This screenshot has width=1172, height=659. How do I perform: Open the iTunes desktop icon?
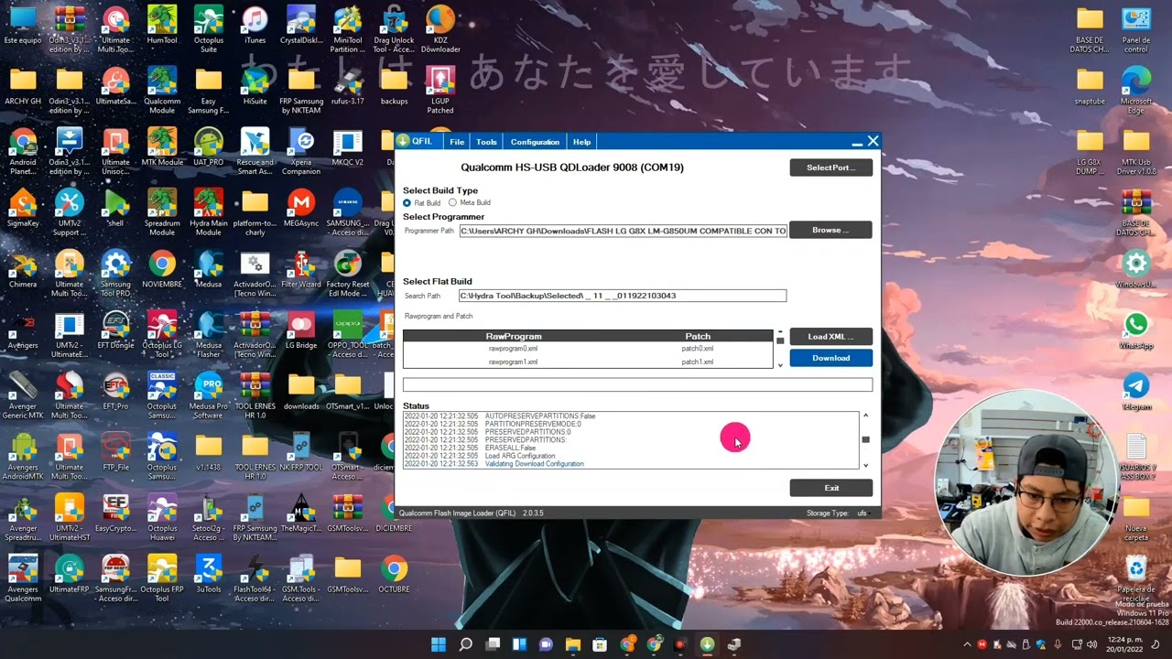click(255, 25)
